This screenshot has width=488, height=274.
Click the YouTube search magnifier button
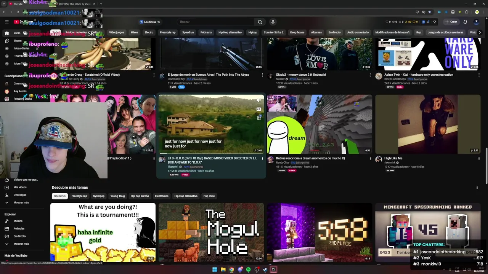click(x=260, y=22)
